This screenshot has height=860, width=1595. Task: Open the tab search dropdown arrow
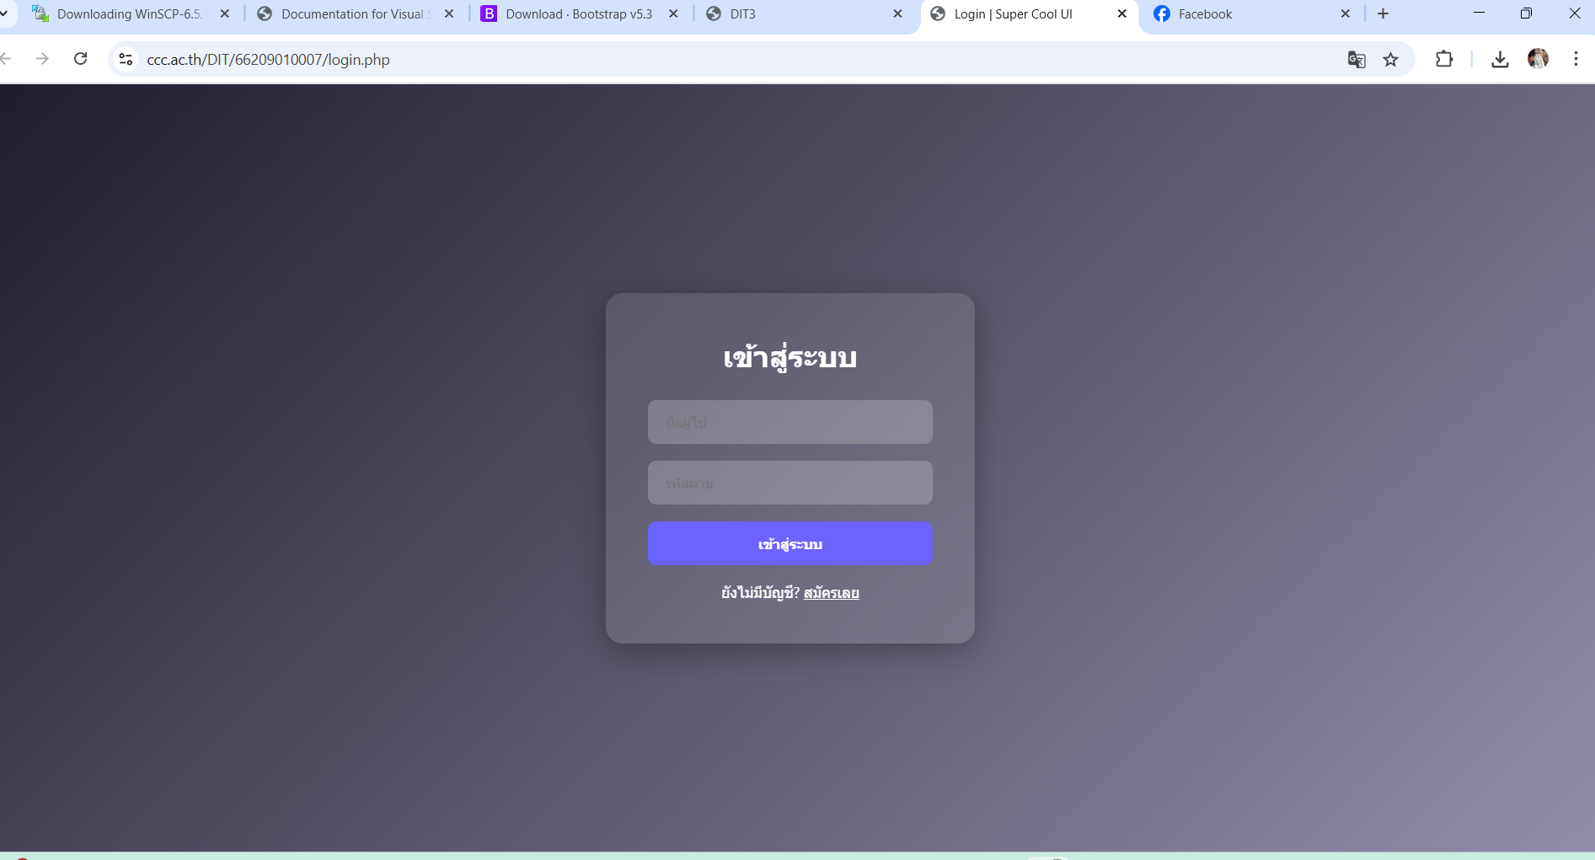click(4, 13)
